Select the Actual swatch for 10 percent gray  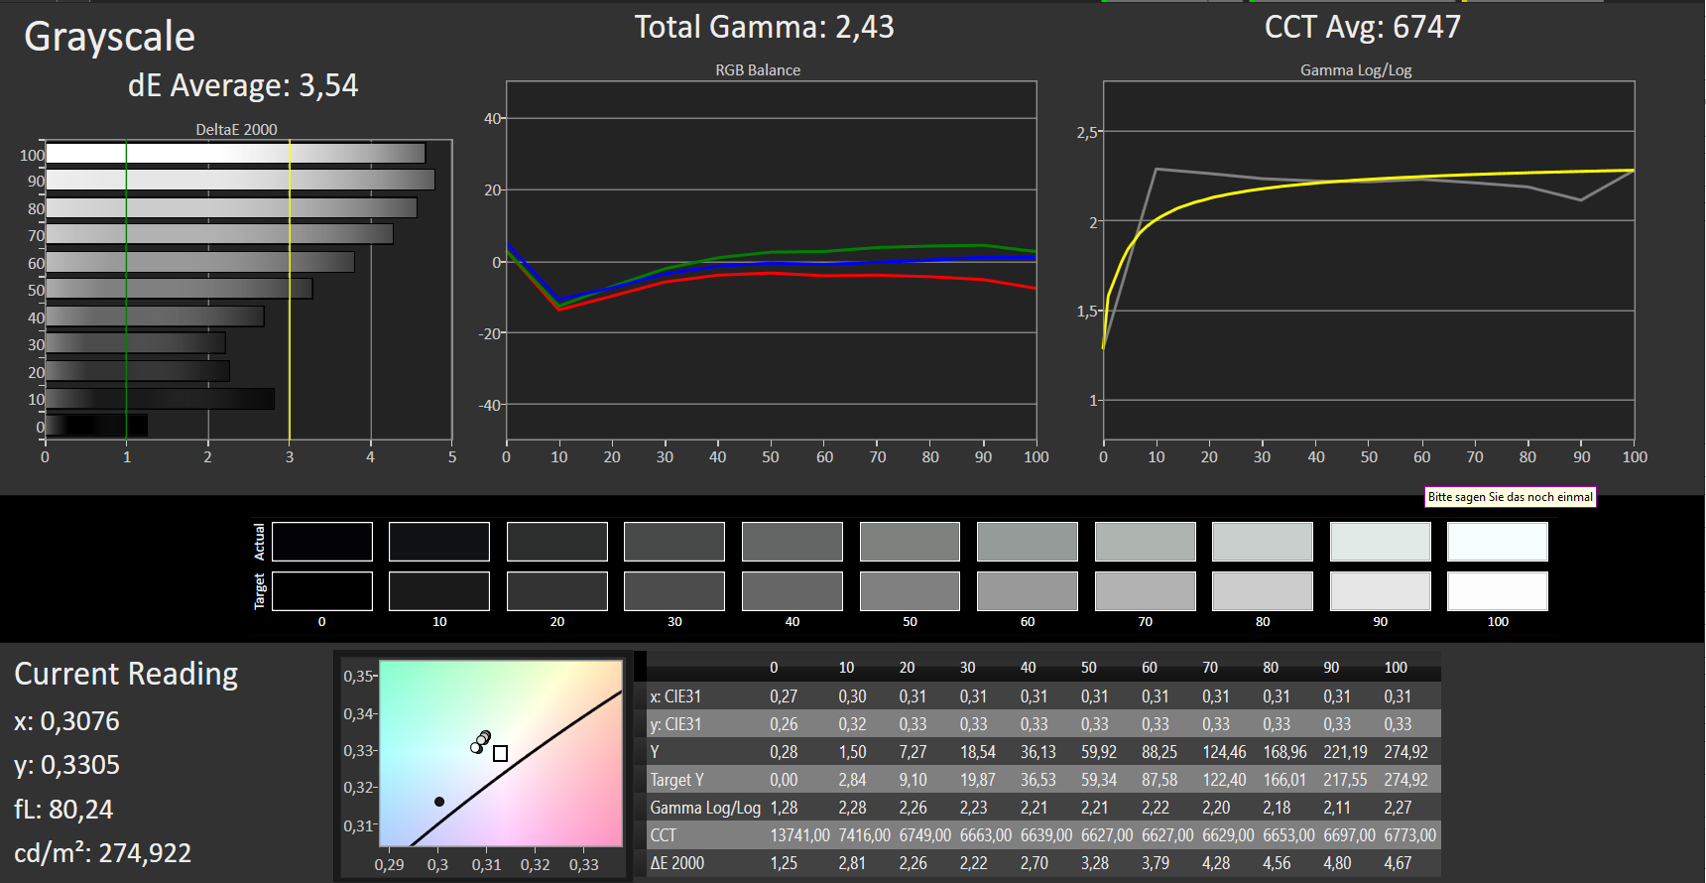click(439, 542)
